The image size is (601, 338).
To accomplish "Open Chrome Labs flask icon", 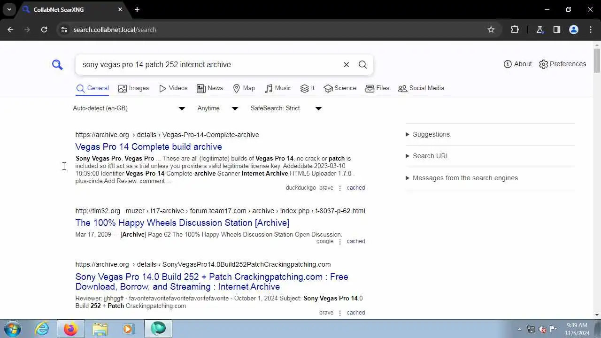I will tap(540, 30).
